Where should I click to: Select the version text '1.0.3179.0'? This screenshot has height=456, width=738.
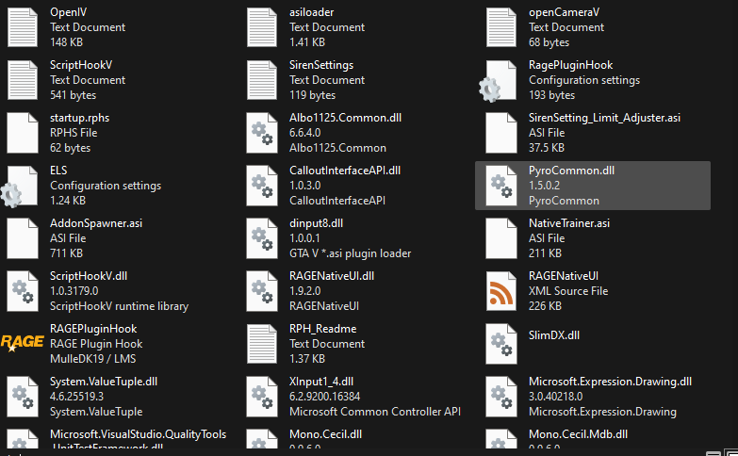point(74,291)
